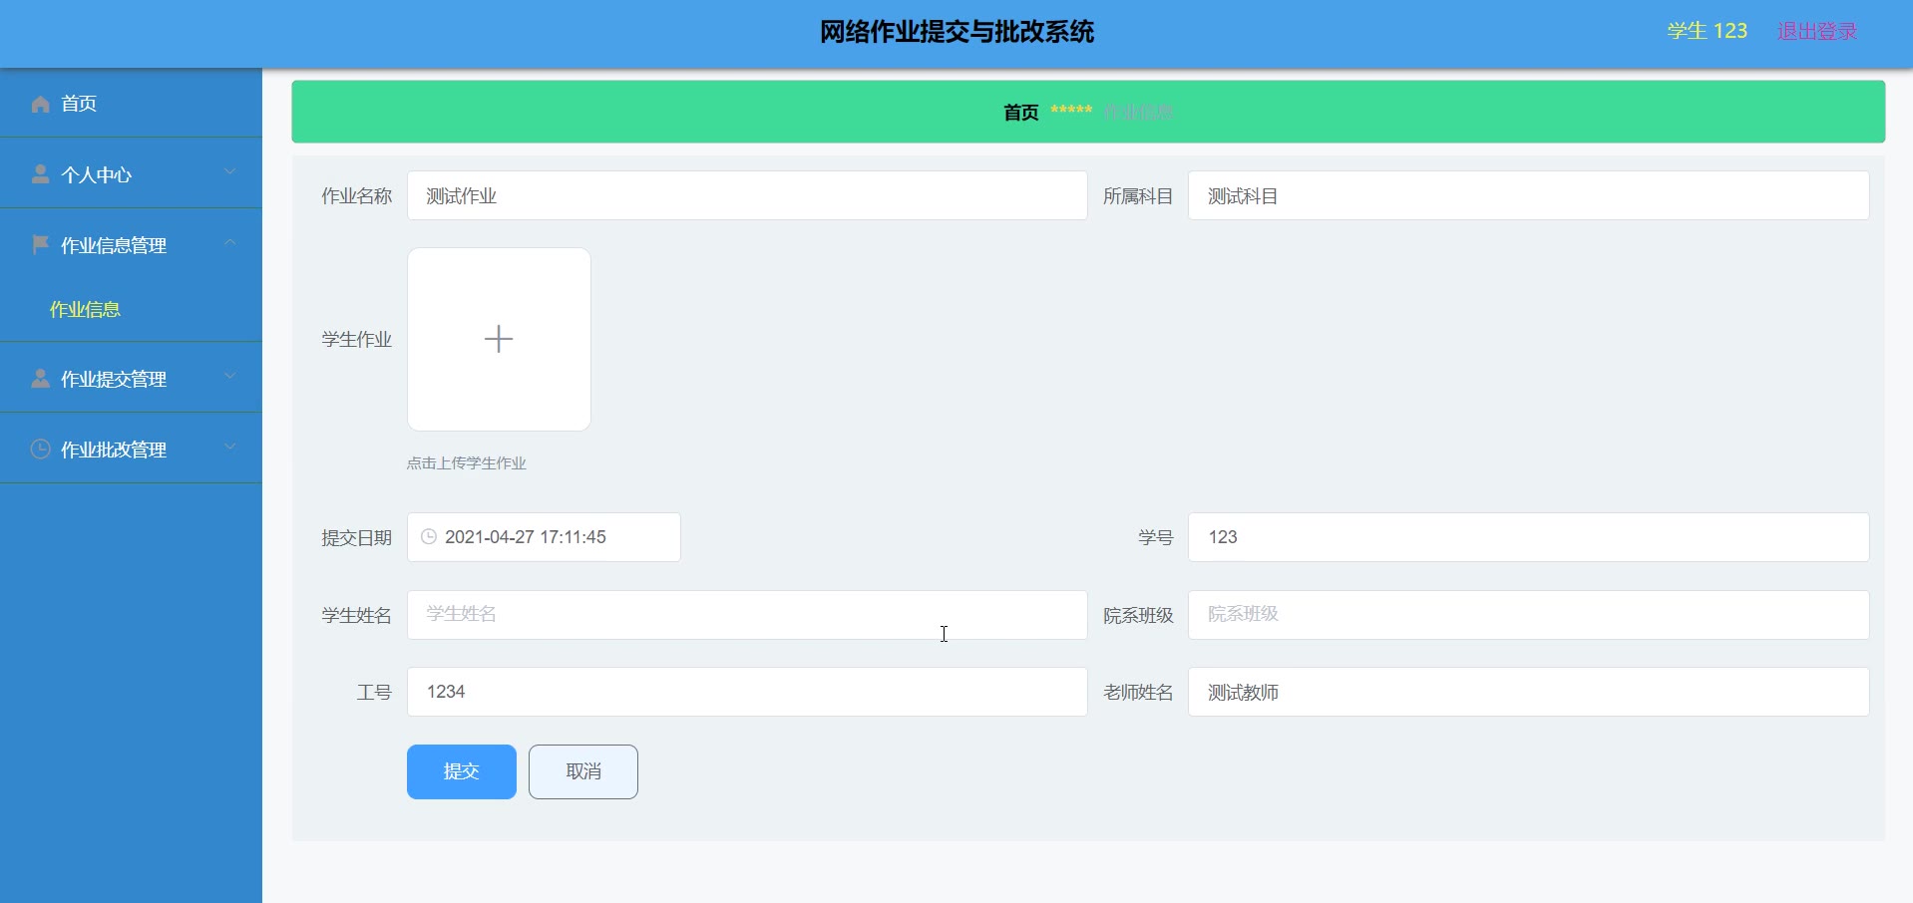
Task: Expand the 作业批改管理 chevron
Action: (230, 447)
